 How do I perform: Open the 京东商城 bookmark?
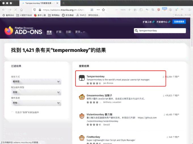pos(68,15)
